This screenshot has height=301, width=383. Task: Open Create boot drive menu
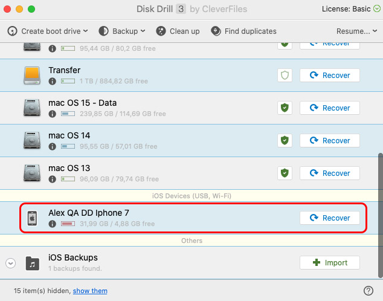coord(48,31)
